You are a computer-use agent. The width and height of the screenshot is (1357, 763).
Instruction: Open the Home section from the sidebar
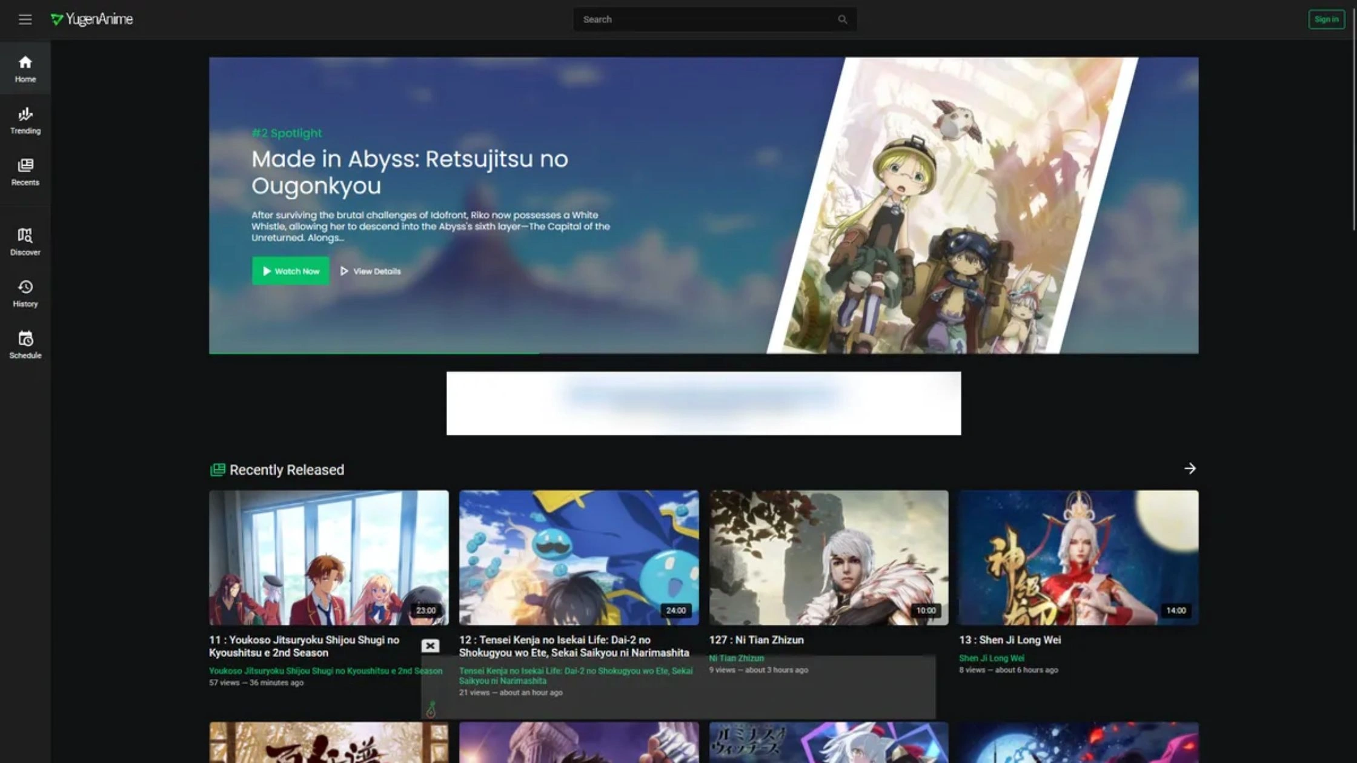click(x=25, y=68)
